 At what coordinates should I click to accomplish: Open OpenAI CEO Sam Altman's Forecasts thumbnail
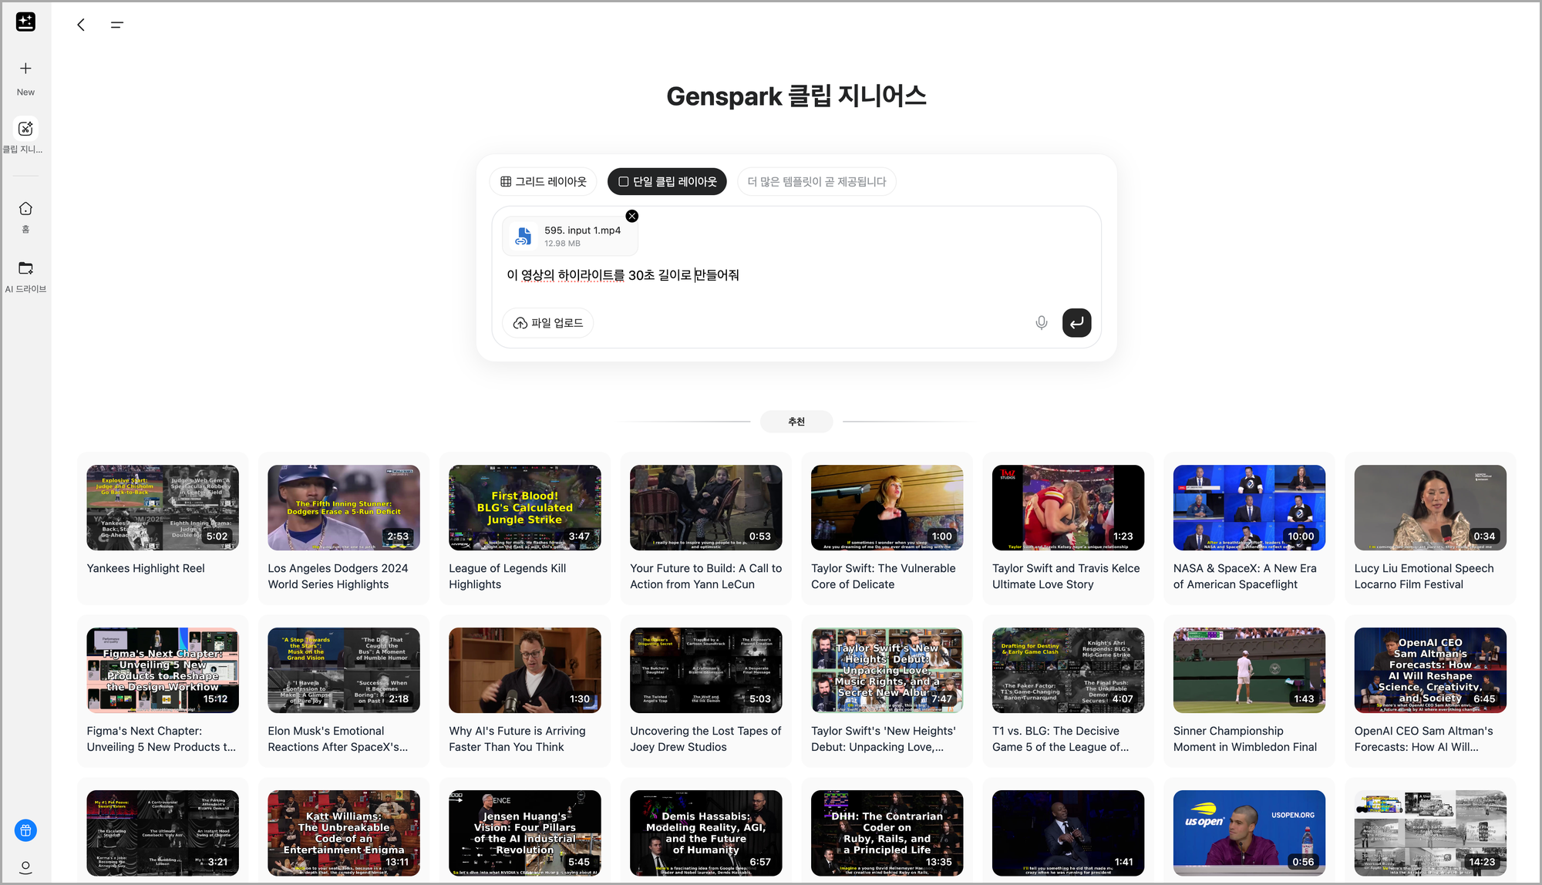1431,670
